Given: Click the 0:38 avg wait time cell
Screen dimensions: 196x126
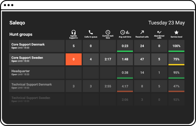Looking at the screenshot, I should coord(125,73).
